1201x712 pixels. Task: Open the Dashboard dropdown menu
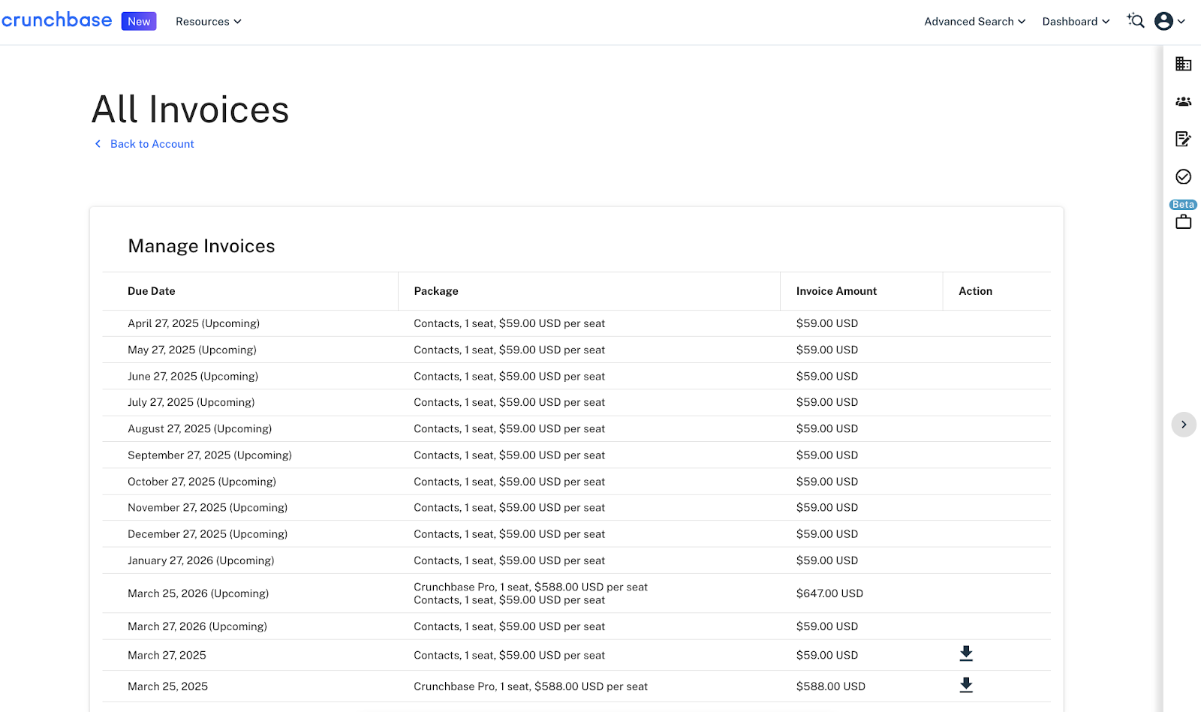[x=1076, y=21]
